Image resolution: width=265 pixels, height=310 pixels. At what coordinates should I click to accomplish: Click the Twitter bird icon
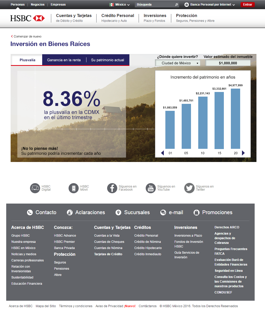point(189,188)
